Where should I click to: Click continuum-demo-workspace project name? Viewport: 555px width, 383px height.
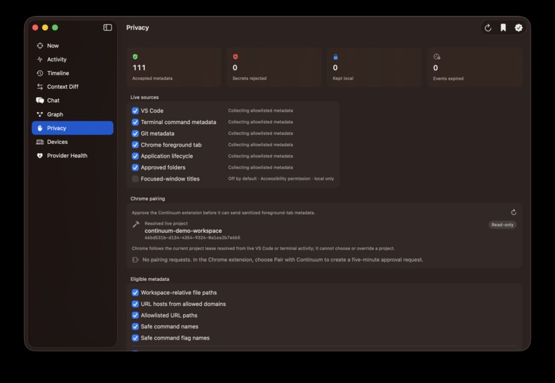[183, 231]
